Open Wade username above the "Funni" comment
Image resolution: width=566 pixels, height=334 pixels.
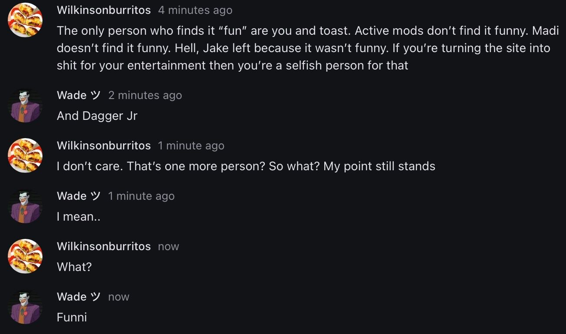78,297
